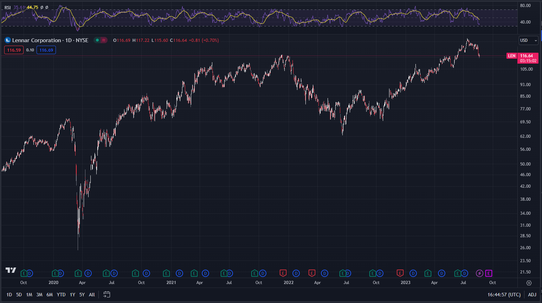The height and width of the screenshot is (303, 542).
Task: Select the 3M time range
Action: click(39, 295)
